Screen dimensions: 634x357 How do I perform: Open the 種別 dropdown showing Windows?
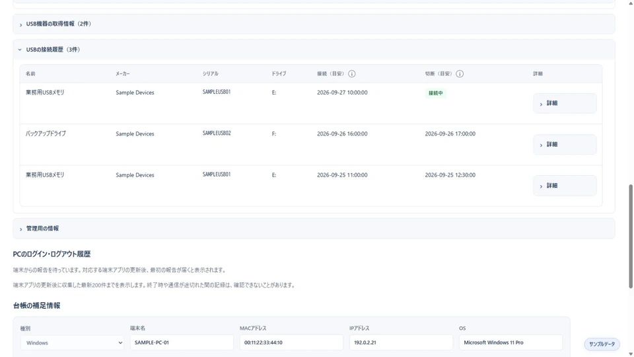[73, 343]
